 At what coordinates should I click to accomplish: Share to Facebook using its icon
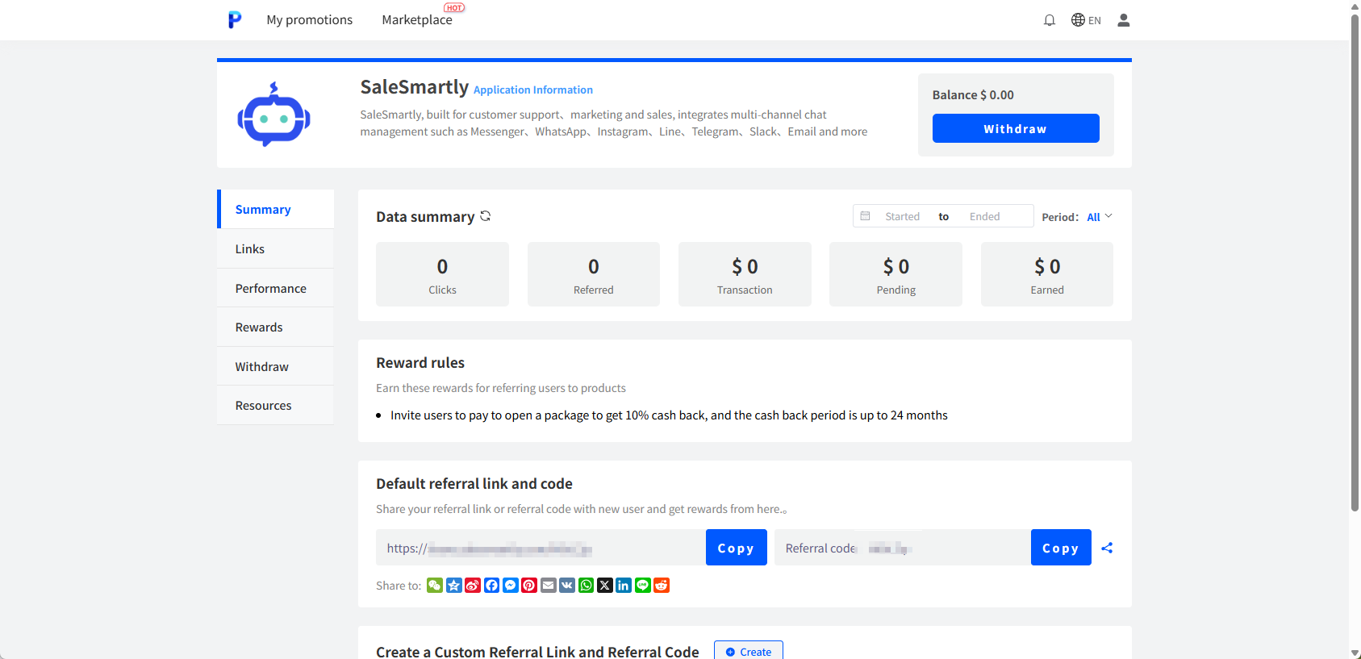point(491,586)
